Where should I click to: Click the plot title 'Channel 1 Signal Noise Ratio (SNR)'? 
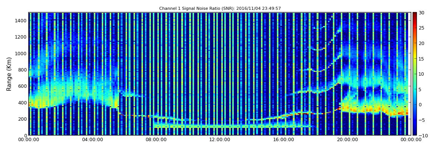[220, 9]
